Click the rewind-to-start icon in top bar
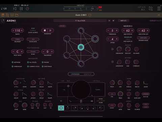The width and height of the screenshot is (162, 122). [x=15, y=9]
